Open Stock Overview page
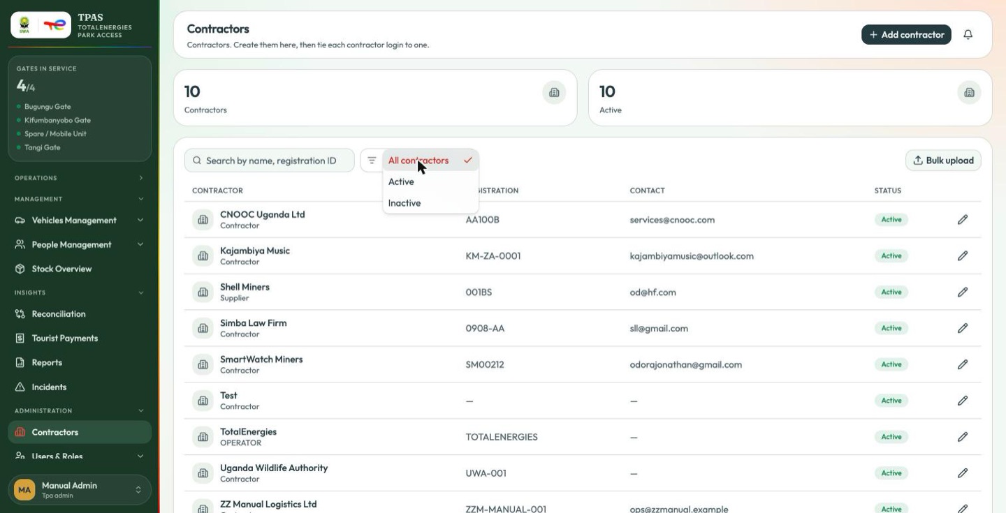 pos(80,269)
